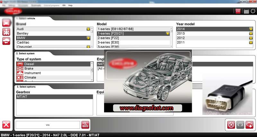Image resolution: width=257 pixels, height=137 pixels.
Task: Toggle favorite star for 1-series [F20/21]
Action: [x=167, y=34]
